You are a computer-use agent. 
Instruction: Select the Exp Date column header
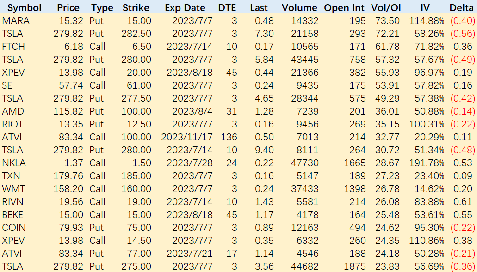(x=185, y=7)
